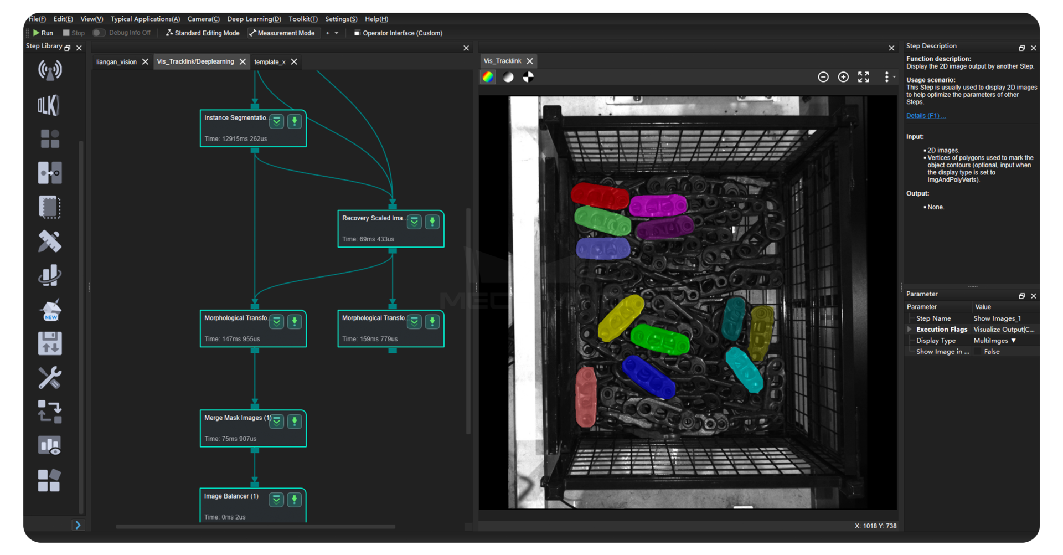Viewport: 1063px width, 555px height.
Task: Open the Deep Learning menu
Action: (x=254, y=19)
